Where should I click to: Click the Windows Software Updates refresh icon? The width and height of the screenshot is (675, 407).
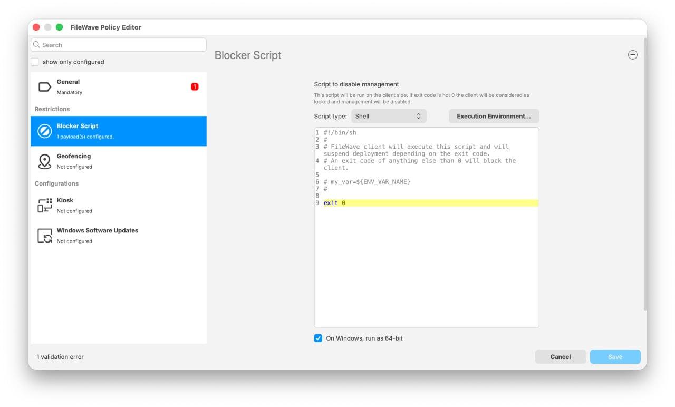click(45, 236)
